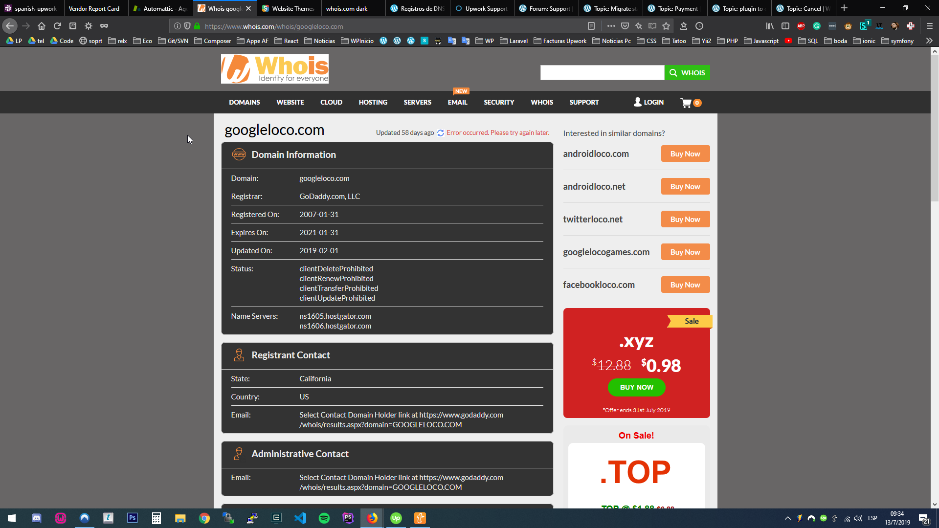
Task: Open PhpStorm from the taskbar
Action: click(348, 518)
